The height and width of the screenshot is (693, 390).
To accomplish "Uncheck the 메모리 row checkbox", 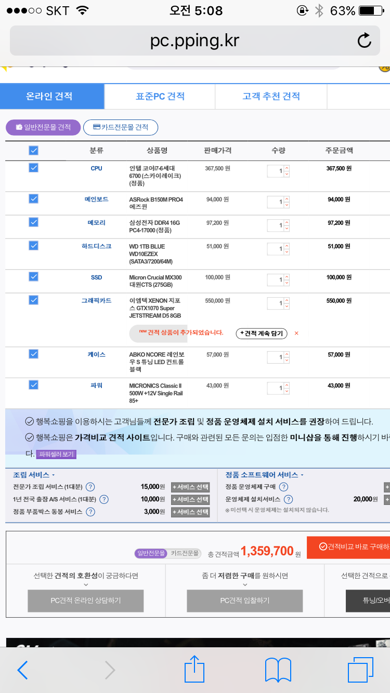I will coord(33,222).
